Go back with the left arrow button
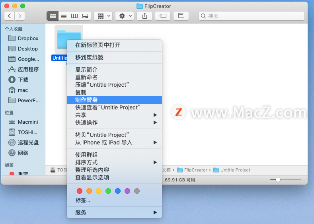The image size is (314, 224). (x=10, y=16)
